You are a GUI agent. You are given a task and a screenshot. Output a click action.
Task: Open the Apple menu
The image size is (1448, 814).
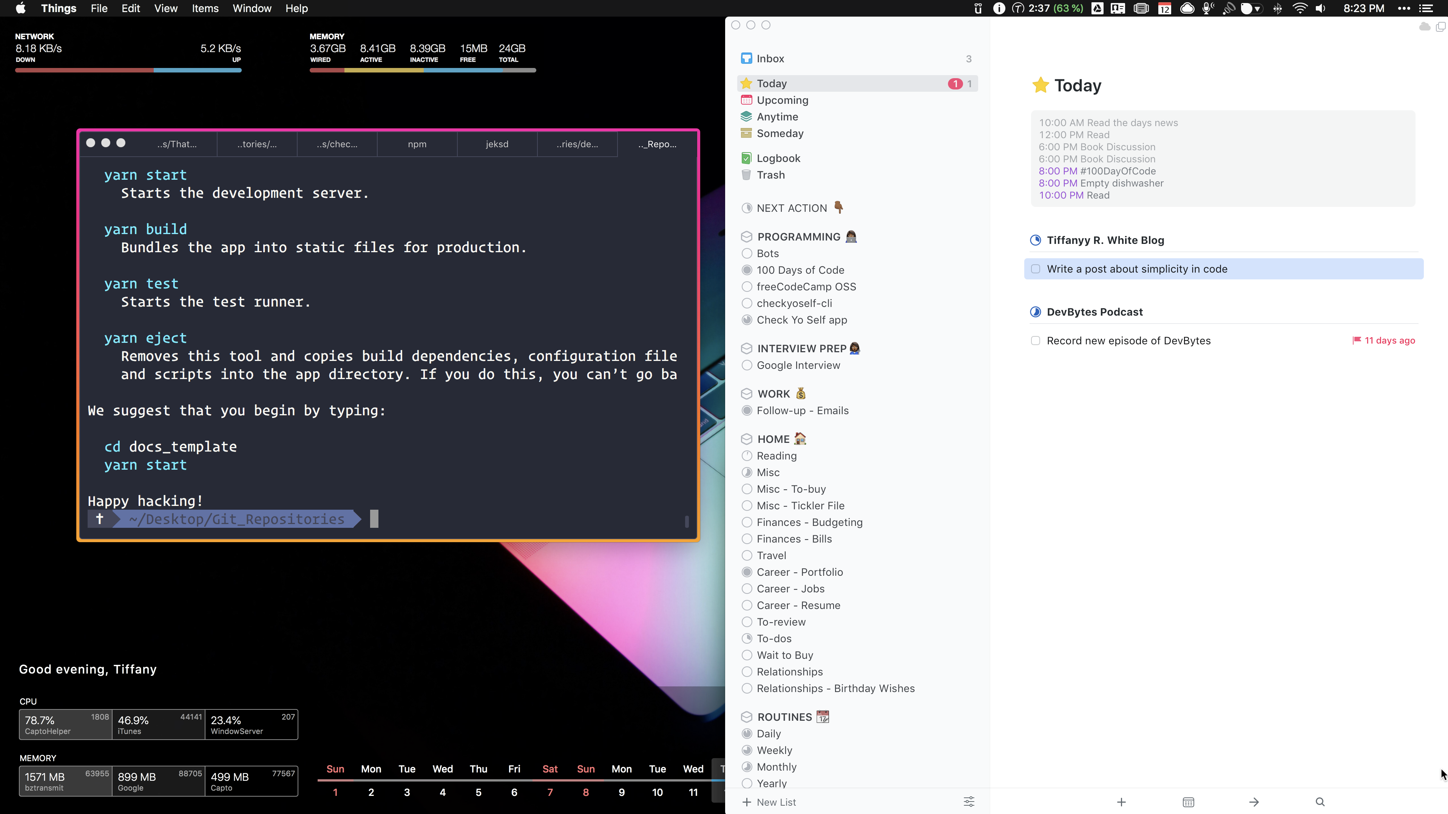pyautogui.click(x=21, y=8)
